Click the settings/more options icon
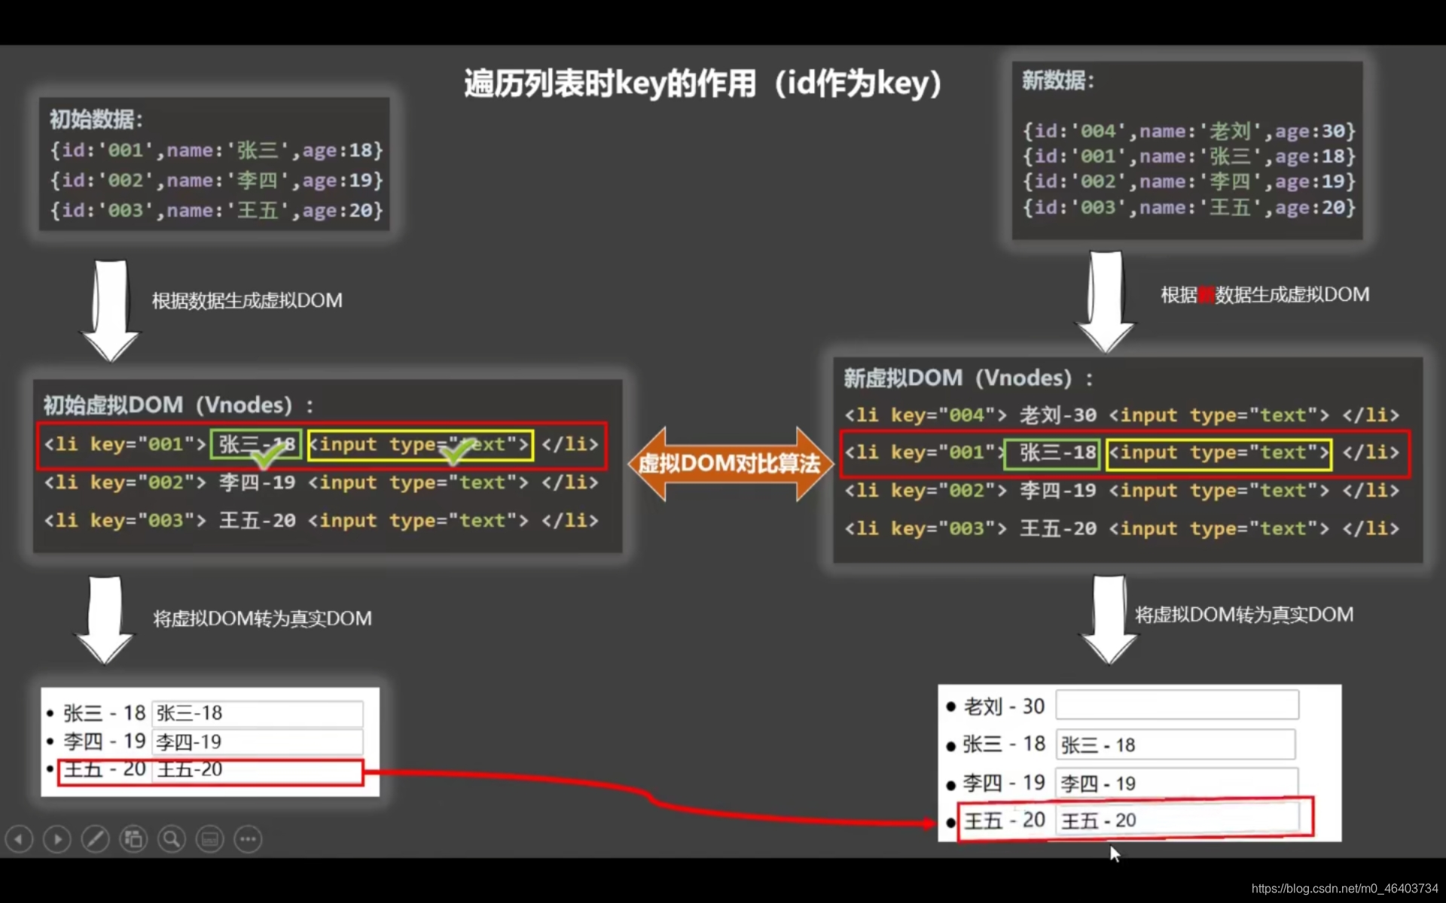 (248, 838)
